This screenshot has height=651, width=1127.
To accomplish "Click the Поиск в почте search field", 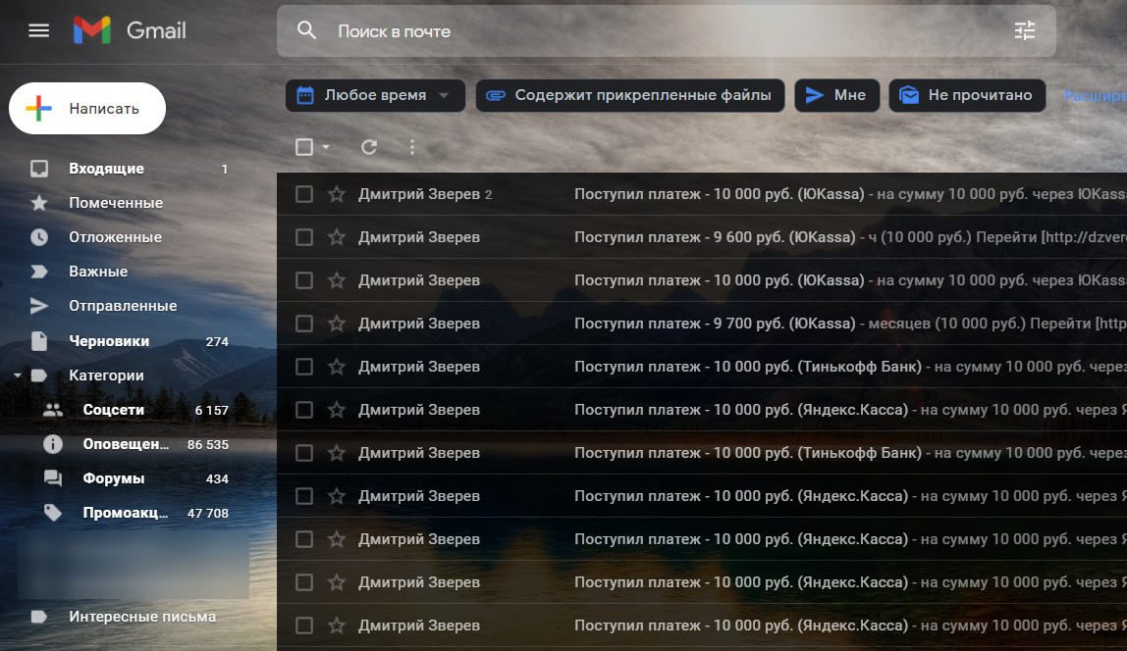I will click(667, 30).
